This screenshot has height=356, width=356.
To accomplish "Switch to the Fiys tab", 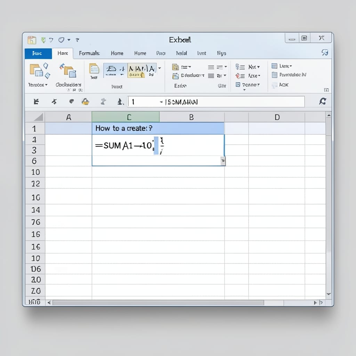I will [x=221, y=53].
